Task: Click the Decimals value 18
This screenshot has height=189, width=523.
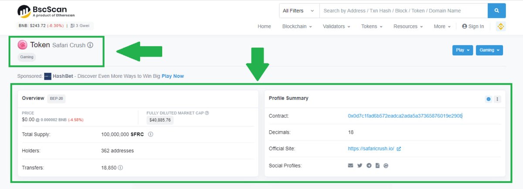Action: (351, 132)
